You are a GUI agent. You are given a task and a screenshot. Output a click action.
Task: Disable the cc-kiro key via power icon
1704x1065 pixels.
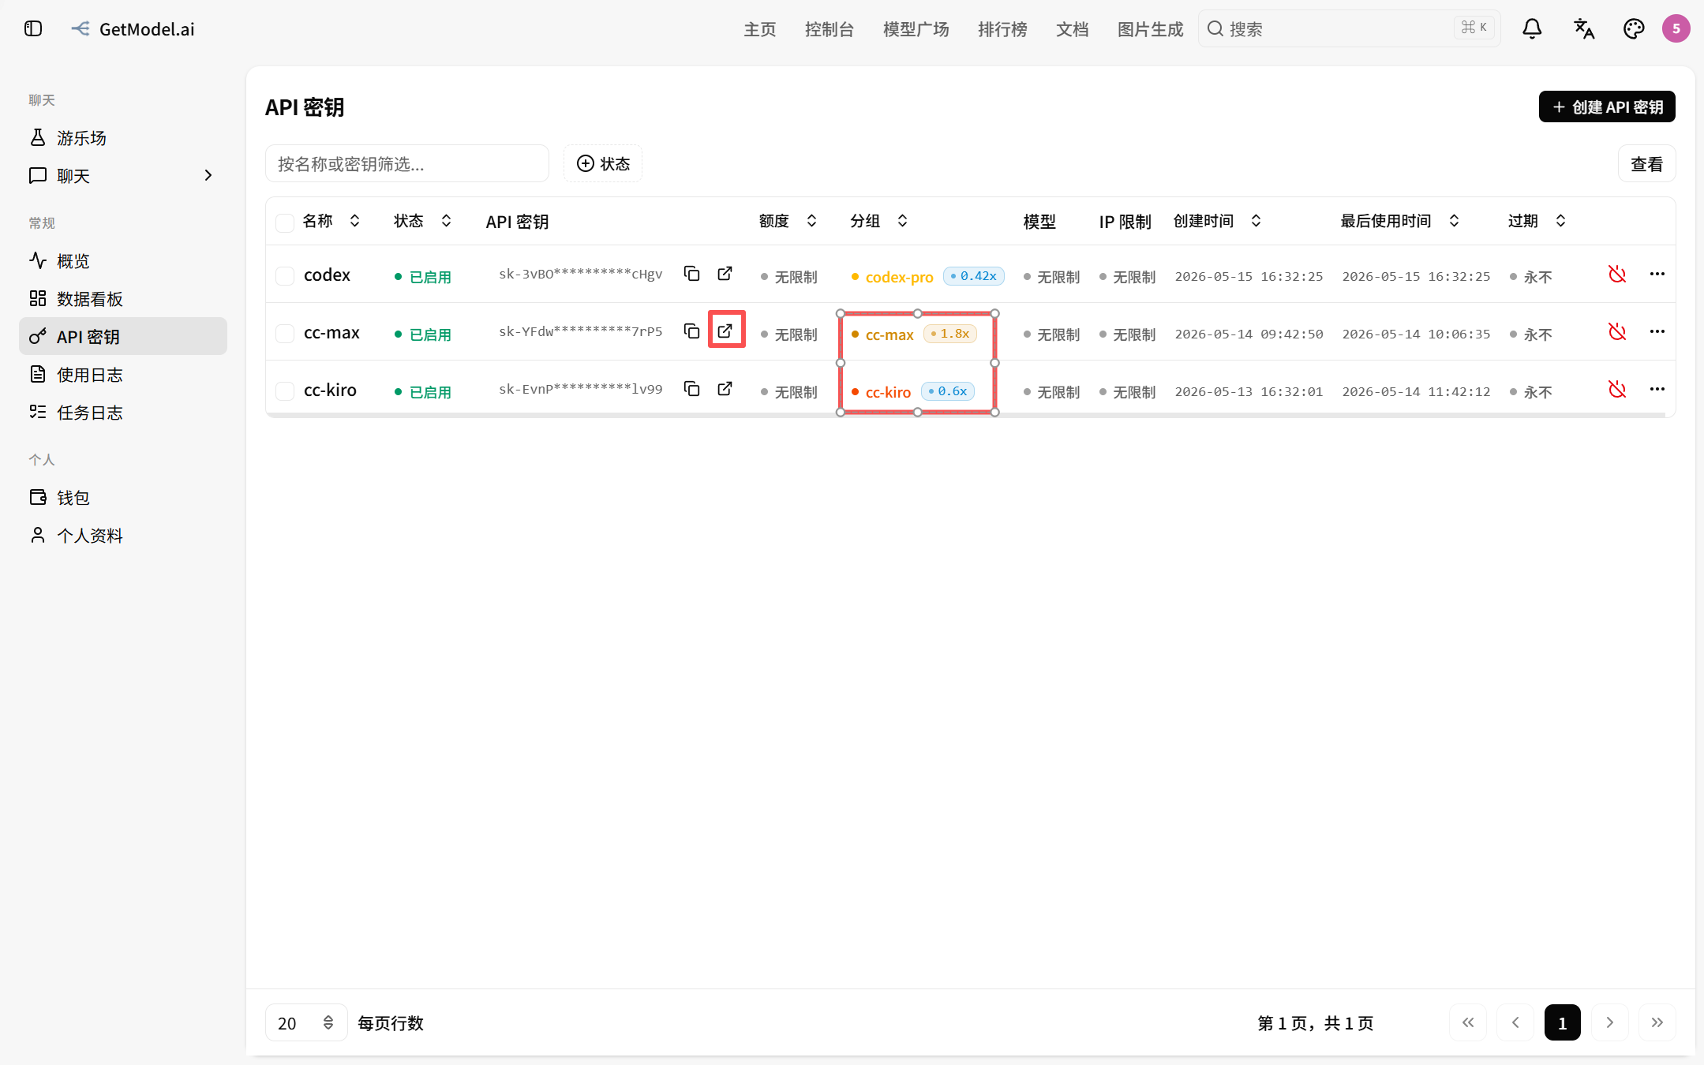(1617, 389)
